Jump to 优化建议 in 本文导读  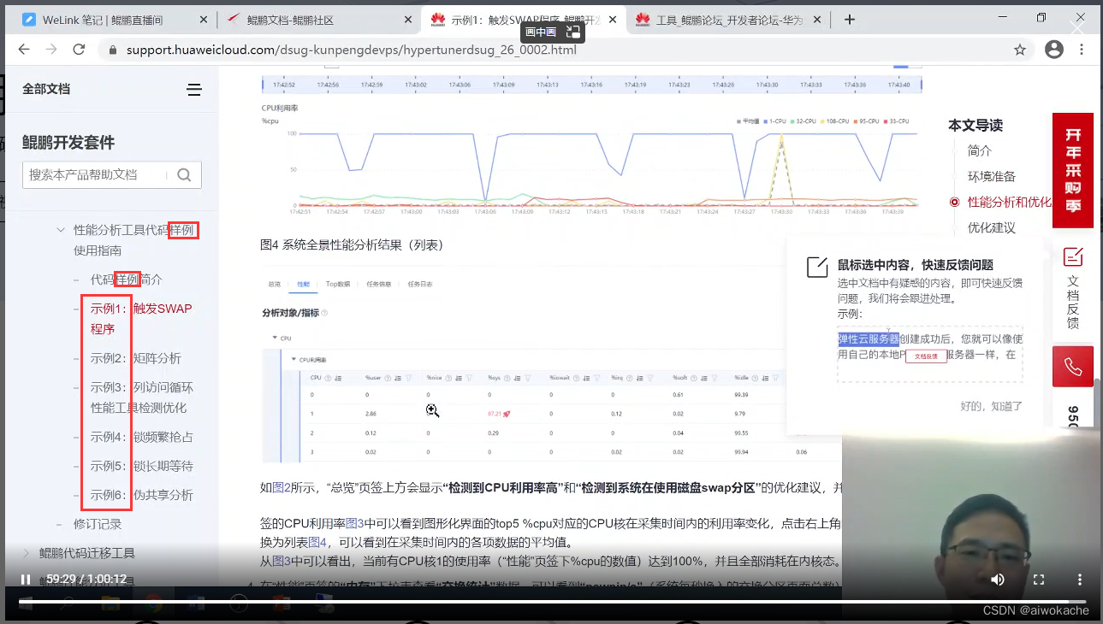tap(992, 227)
